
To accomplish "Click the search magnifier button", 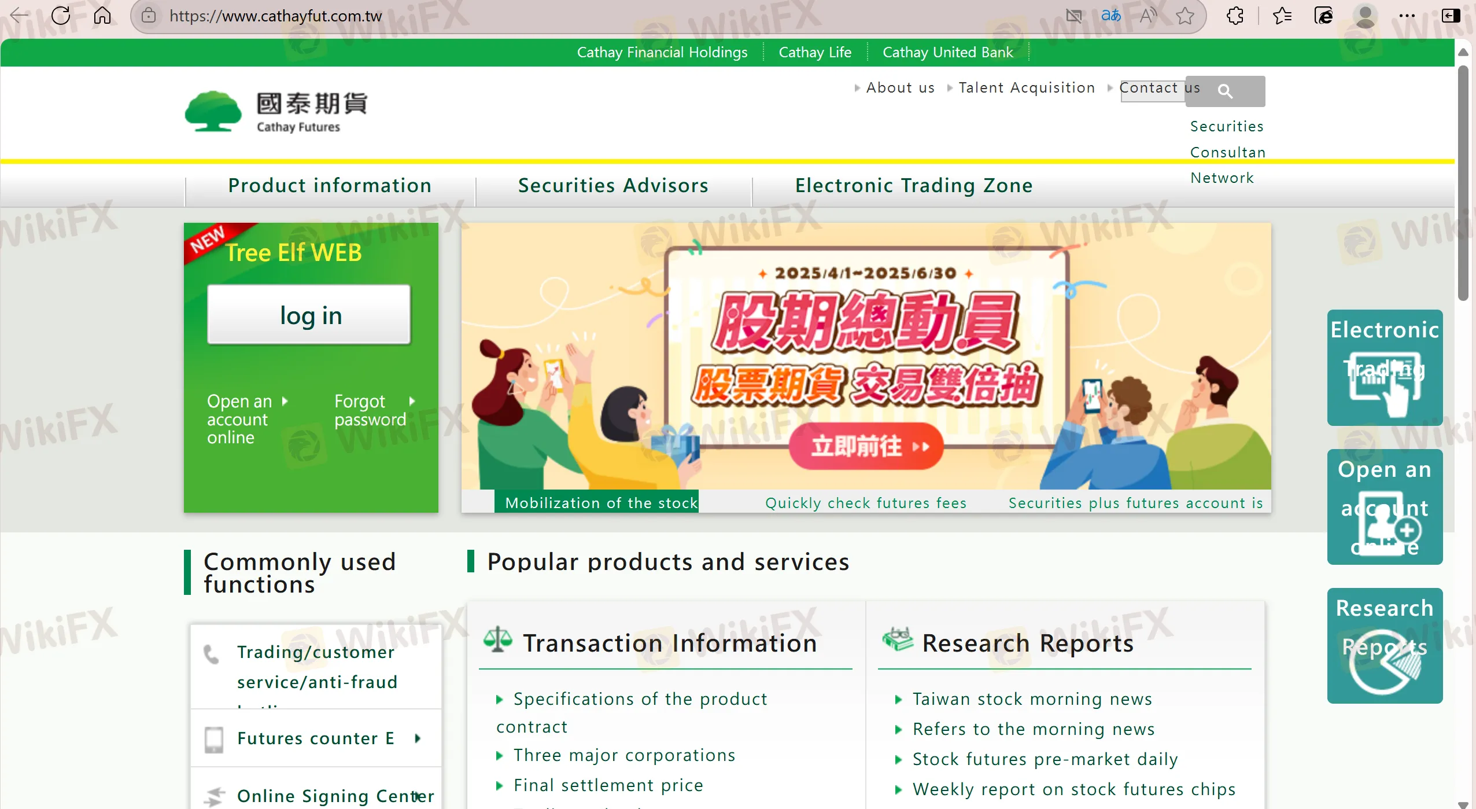I will click(x=1225, y=91).
